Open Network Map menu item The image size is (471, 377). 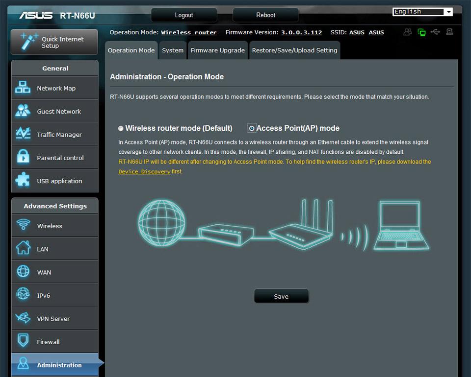point(55,88)
